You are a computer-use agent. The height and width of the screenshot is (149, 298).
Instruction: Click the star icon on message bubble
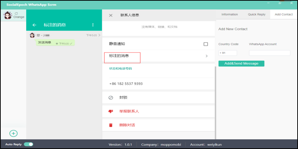point(57,44)
